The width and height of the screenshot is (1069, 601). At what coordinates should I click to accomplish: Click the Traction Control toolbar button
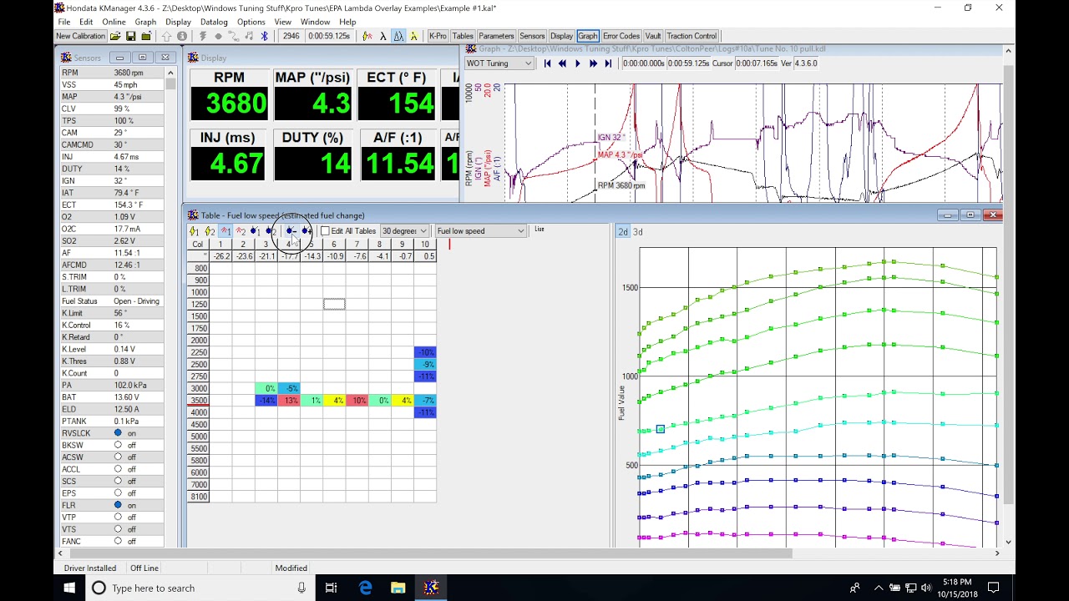[692, 36]
